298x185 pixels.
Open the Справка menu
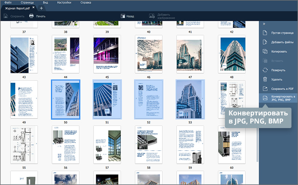(x=86, y=2)
